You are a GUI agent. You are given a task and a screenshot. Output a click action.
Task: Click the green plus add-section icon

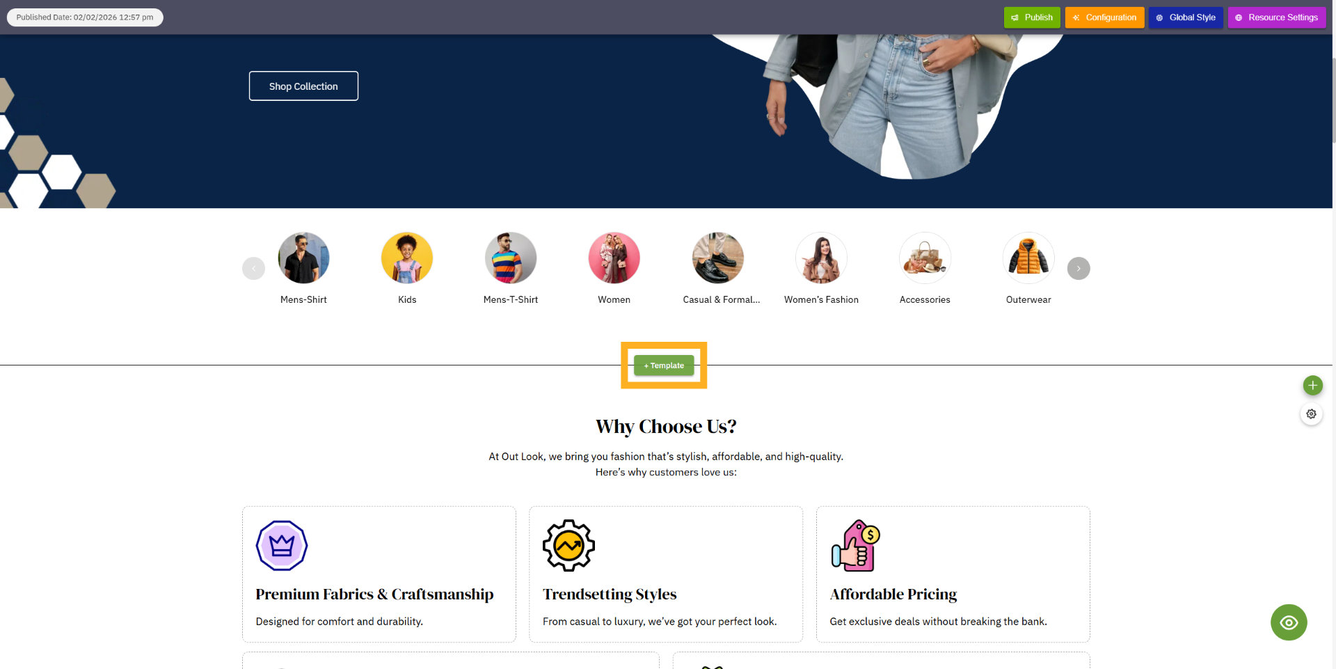point(1312,385)
